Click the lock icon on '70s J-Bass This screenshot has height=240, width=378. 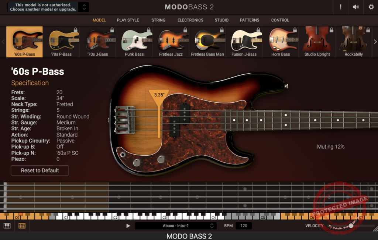(x=112, y=30)
